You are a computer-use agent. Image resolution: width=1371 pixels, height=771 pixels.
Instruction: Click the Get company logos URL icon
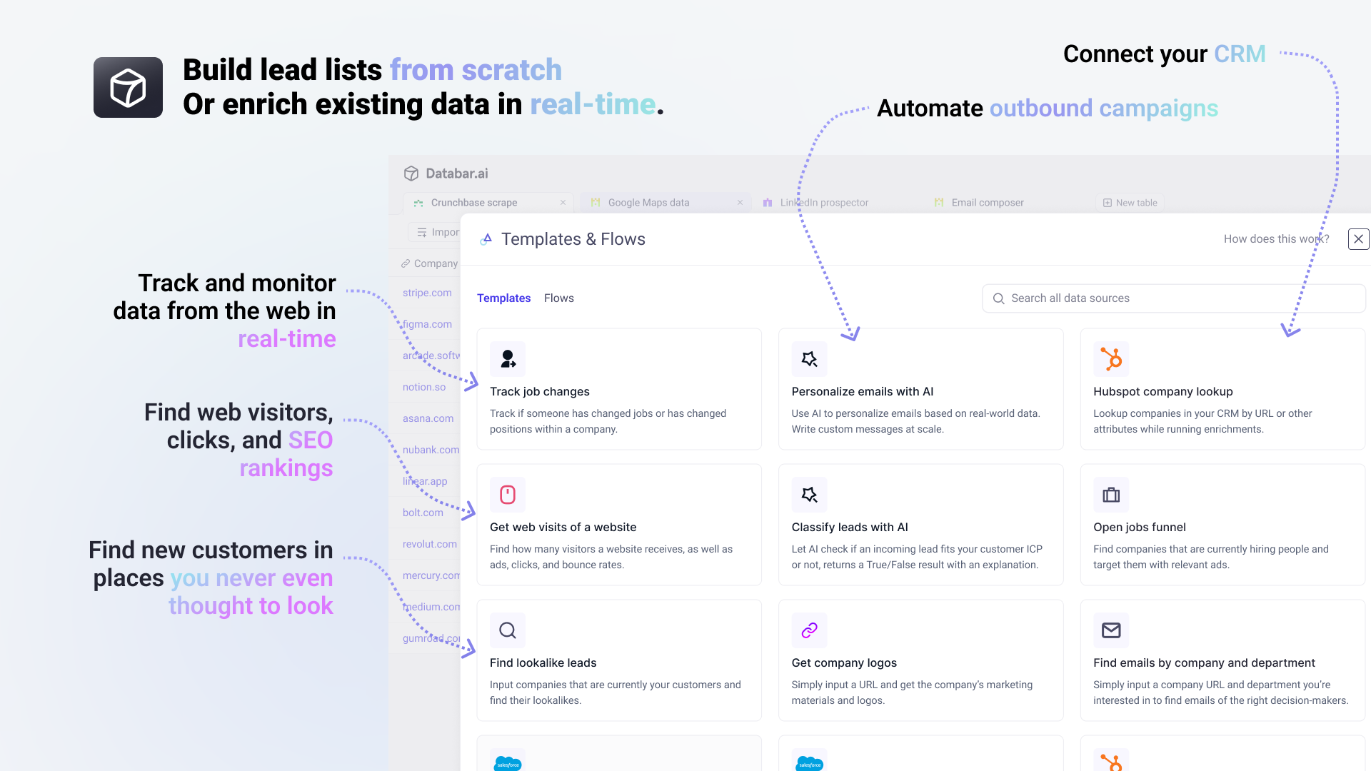807,630
